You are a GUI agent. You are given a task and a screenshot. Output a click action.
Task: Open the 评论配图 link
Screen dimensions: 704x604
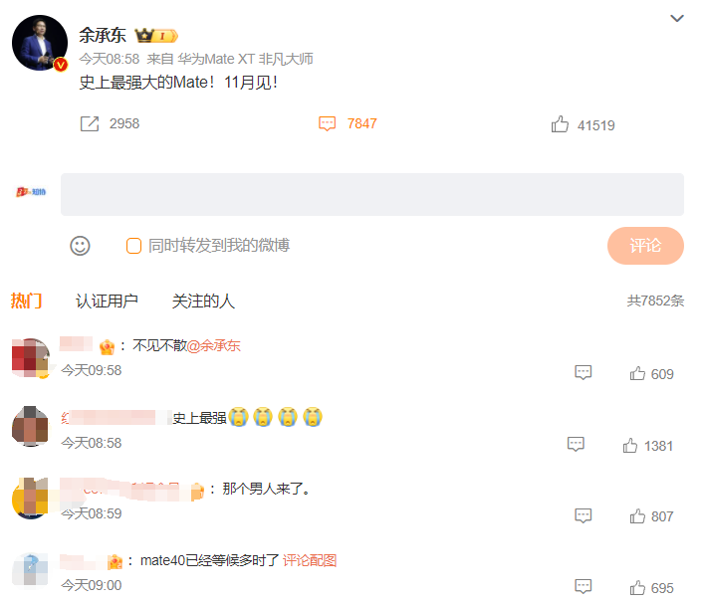coord(310,560)
